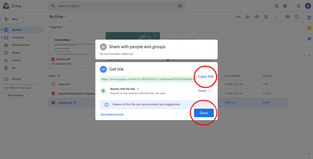This screenshot has width=313, height=159.
Task: Click the remove trash bin icon
Action: 266,17
